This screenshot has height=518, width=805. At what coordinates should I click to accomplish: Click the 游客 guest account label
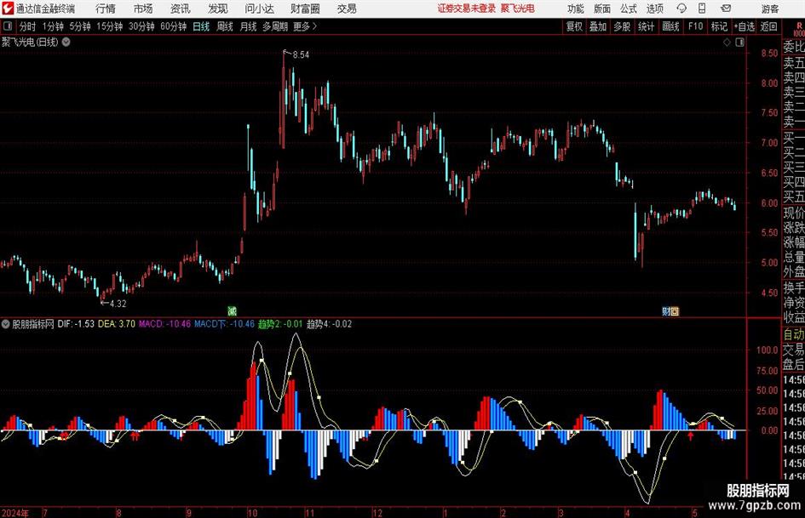(x=770, y=9)
